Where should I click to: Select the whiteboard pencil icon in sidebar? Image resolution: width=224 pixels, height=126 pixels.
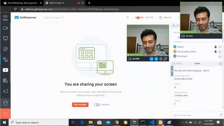[6, 49]
